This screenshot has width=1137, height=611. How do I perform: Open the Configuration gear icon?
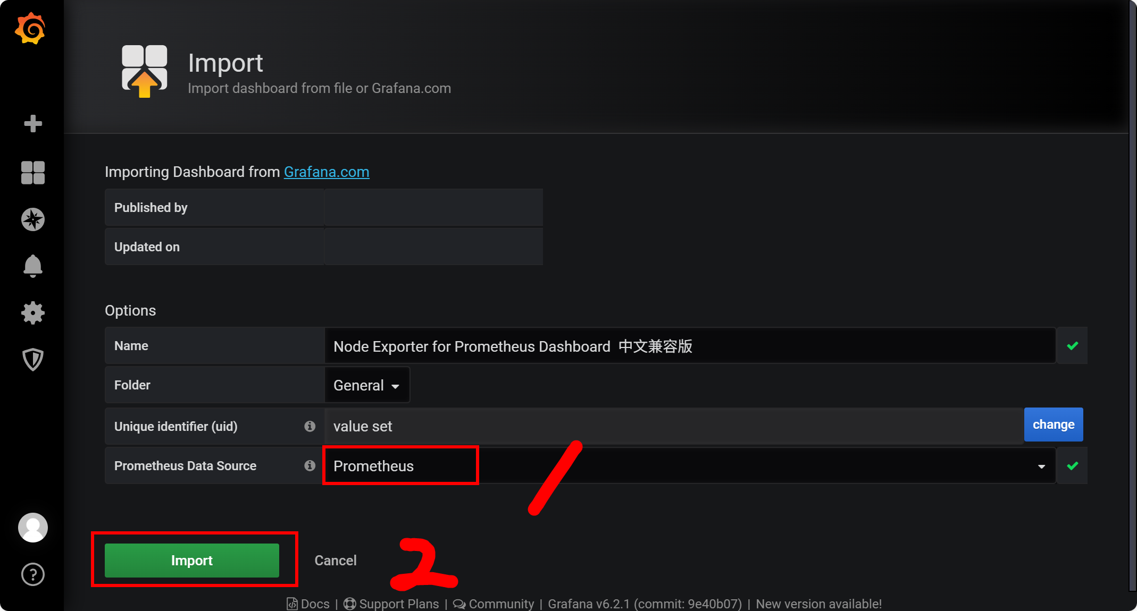[x=33, y=313]
